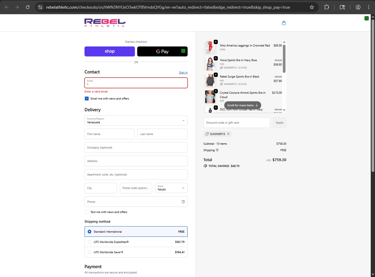Viewport: 375px width, 277px height.
Task: View site information icon in address bar
Action: click(x=40, y=7)
